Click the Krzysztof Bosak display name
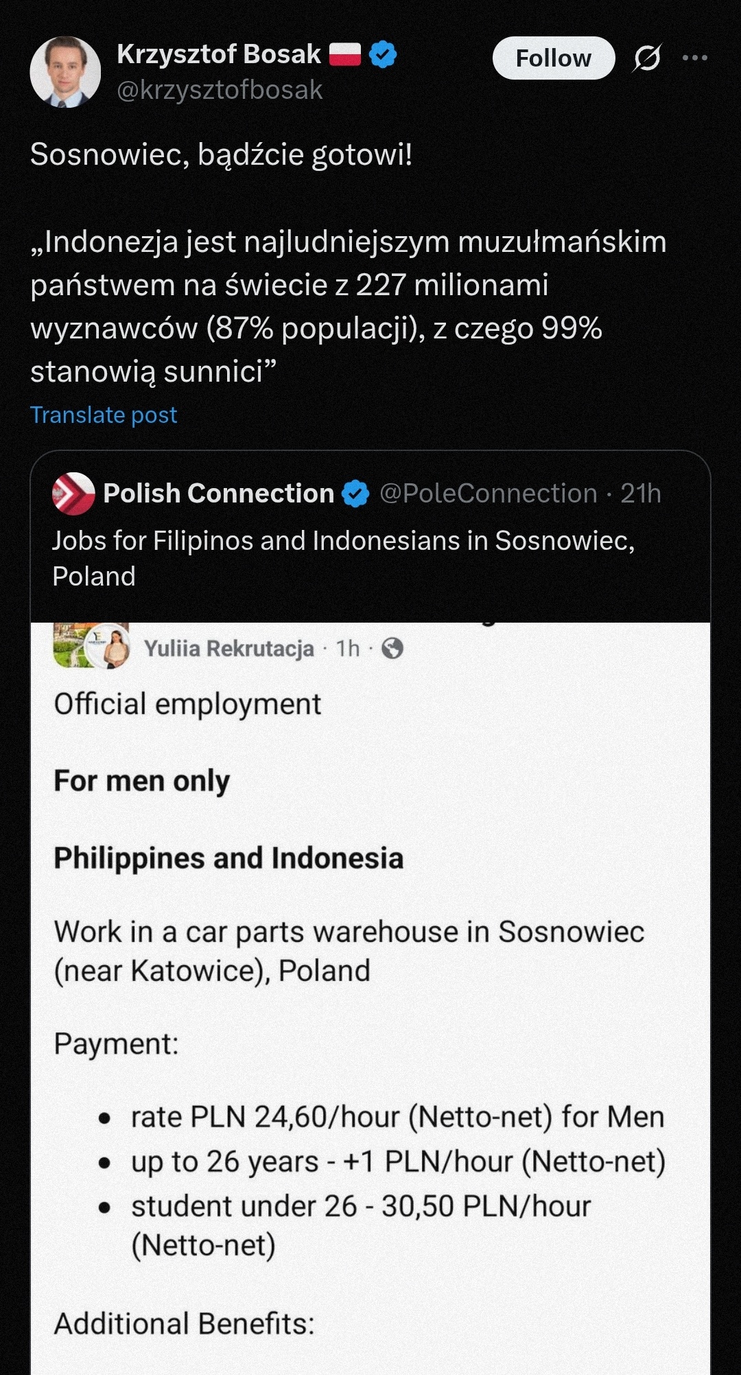The image size is (741, 1375). pos(219,54)
